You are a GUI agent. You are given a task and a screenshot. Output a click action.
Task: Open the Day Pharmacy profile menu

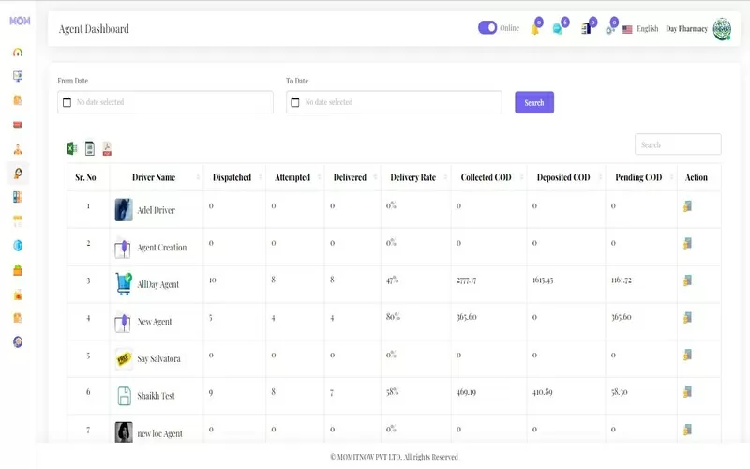(x=686, y=29)
